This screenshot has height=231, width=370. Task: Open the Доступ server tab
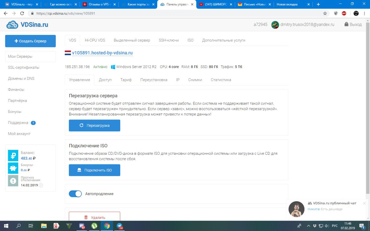105,80
